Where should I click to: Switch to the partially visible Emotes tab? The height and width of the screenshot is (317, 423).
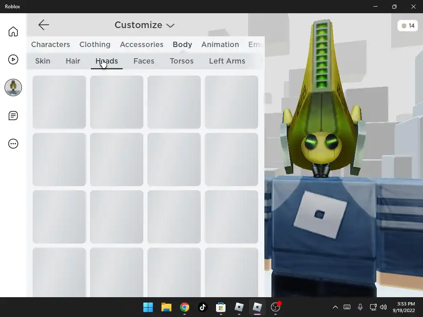256,45
